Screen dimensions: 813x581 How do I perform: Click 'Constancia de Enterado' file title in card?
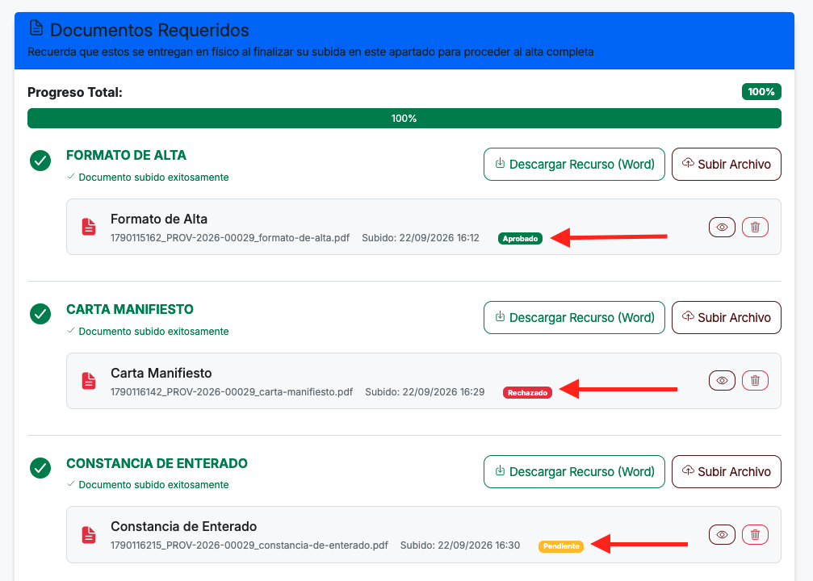click(x=183, y=527)
